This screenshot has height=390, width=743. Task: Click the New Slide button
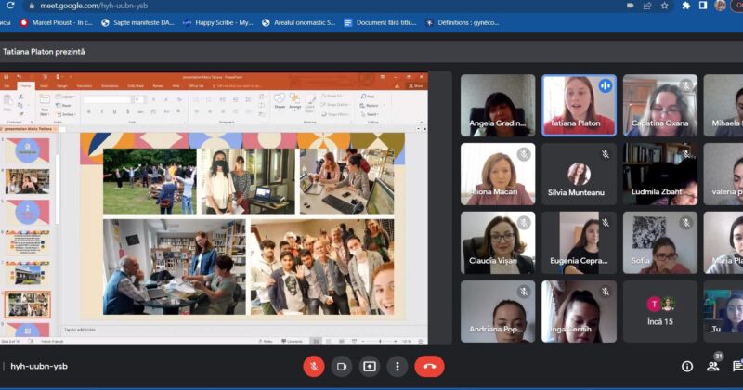(x=45, y=105)
